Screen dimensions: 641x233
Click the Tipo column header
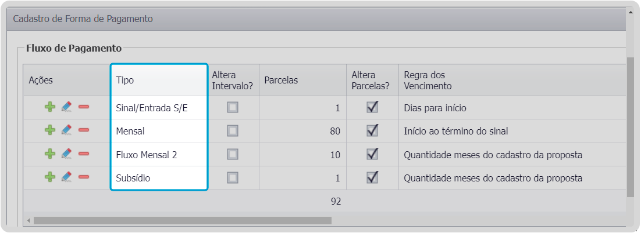[x=125, y=81]
